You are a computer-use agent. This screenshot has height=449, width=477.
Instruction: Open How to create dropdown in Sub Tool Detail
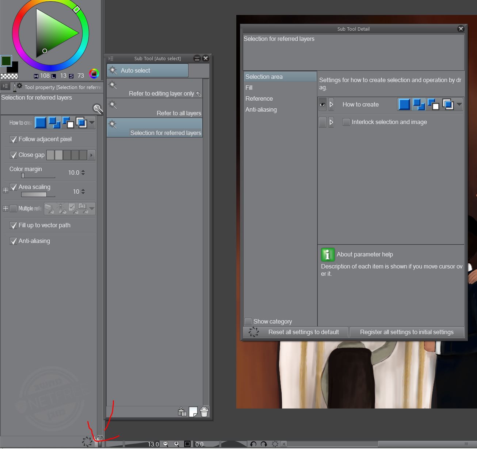point(459,104)
